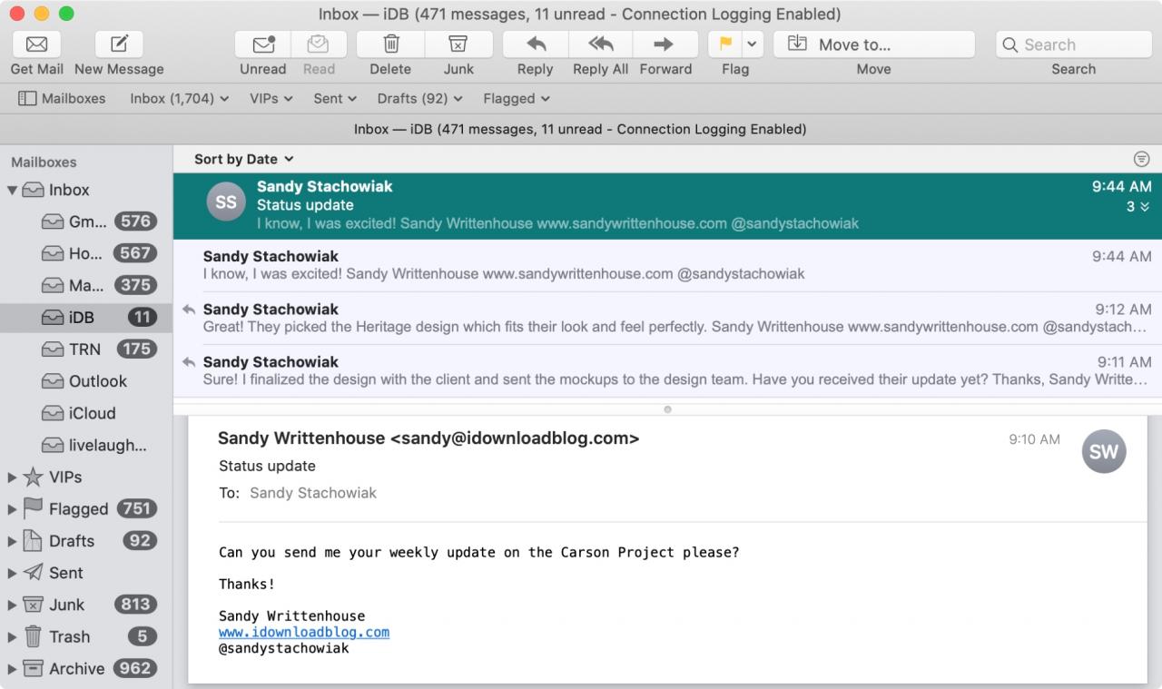
Task: Open the flag color dropdown arrow
Action: pyautogui.click(x=753, y=44)
